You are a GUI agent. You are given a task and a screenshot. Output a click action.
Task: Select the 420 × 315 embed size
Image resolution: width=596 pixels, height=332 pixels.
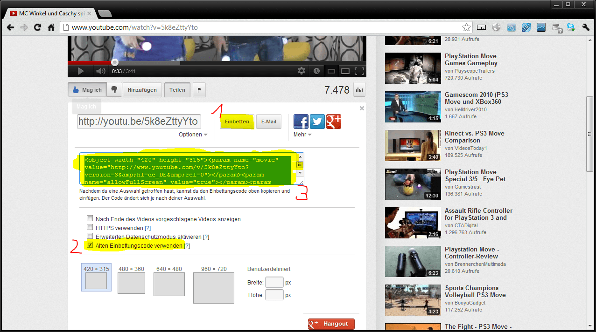[96, 278]
